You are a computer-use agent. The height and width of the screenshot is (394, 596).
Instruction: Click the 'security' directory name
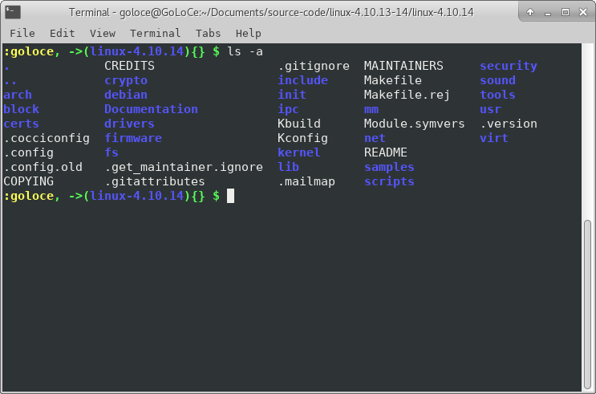tap(509, 66)
